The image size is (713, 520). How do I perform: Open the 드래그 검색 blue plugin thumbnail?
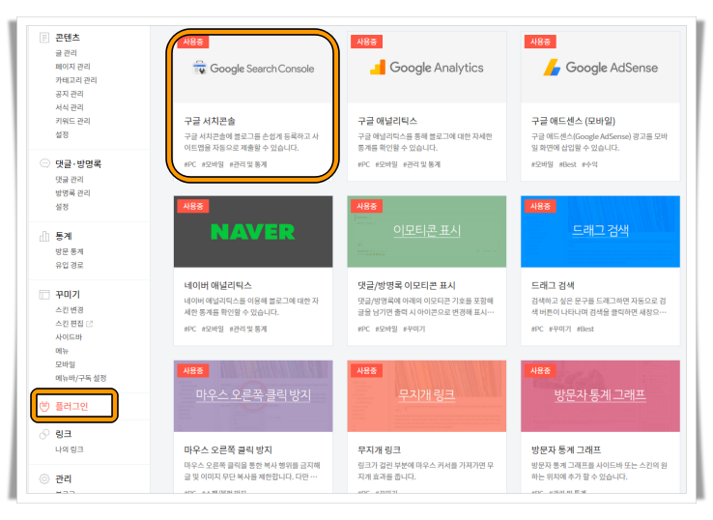pos(600,232)
